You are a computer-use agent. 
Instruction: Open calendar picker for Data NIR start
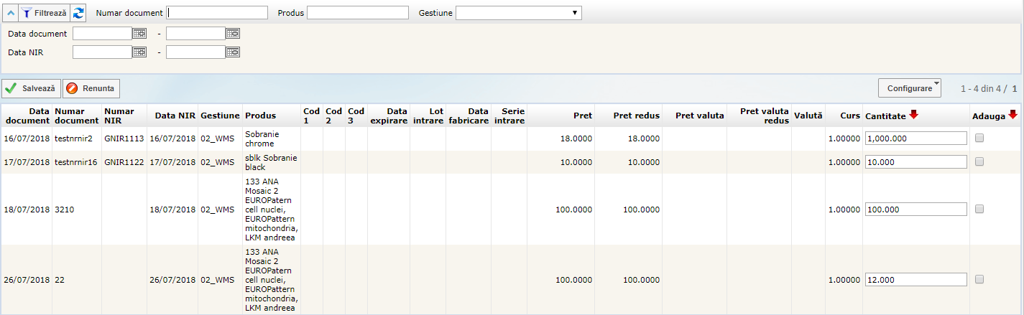139,52
